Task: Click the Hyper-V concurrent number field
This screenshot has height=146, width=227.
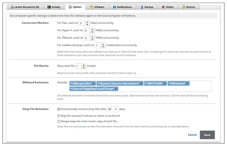Action: point(87,30)
